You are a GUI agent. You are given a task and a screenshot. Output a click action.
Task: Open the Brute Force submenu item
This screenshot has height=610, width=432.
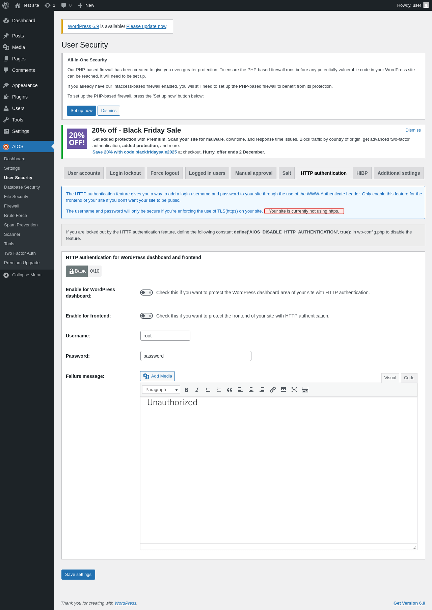(27, 216)
